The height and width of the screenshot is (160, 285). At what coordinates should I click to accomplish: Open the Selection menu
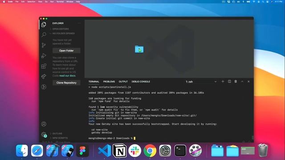pyautogui.click(x=31, y=2)
